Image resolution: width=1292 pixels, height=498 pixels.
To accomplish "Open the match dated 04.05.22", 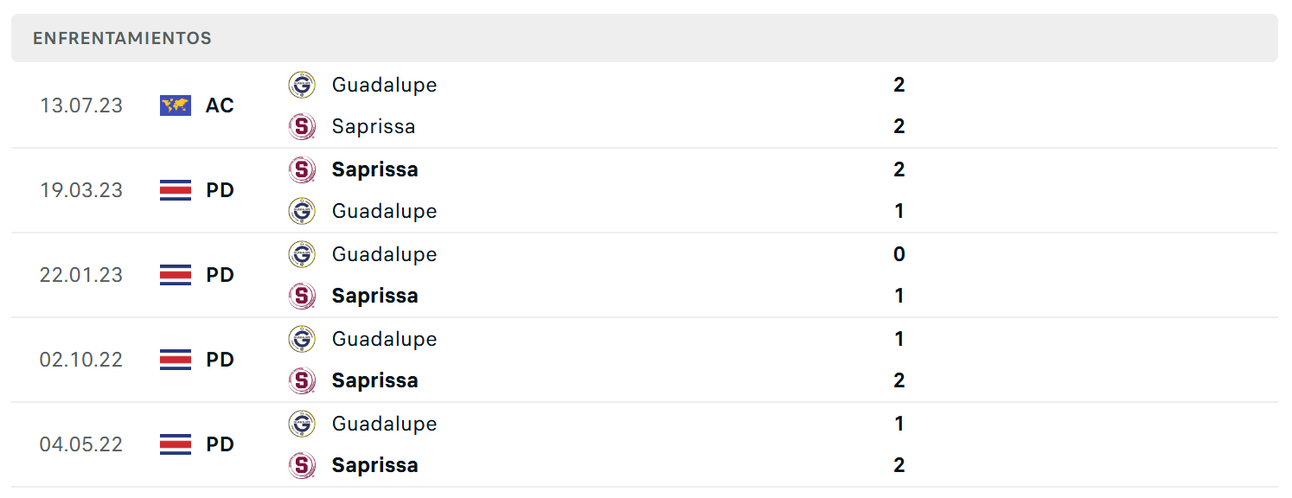I will tap(644, 444).
